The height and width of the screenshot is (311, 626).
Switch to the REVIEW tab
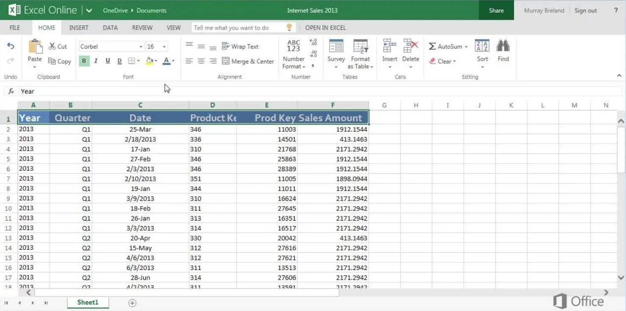142,27
